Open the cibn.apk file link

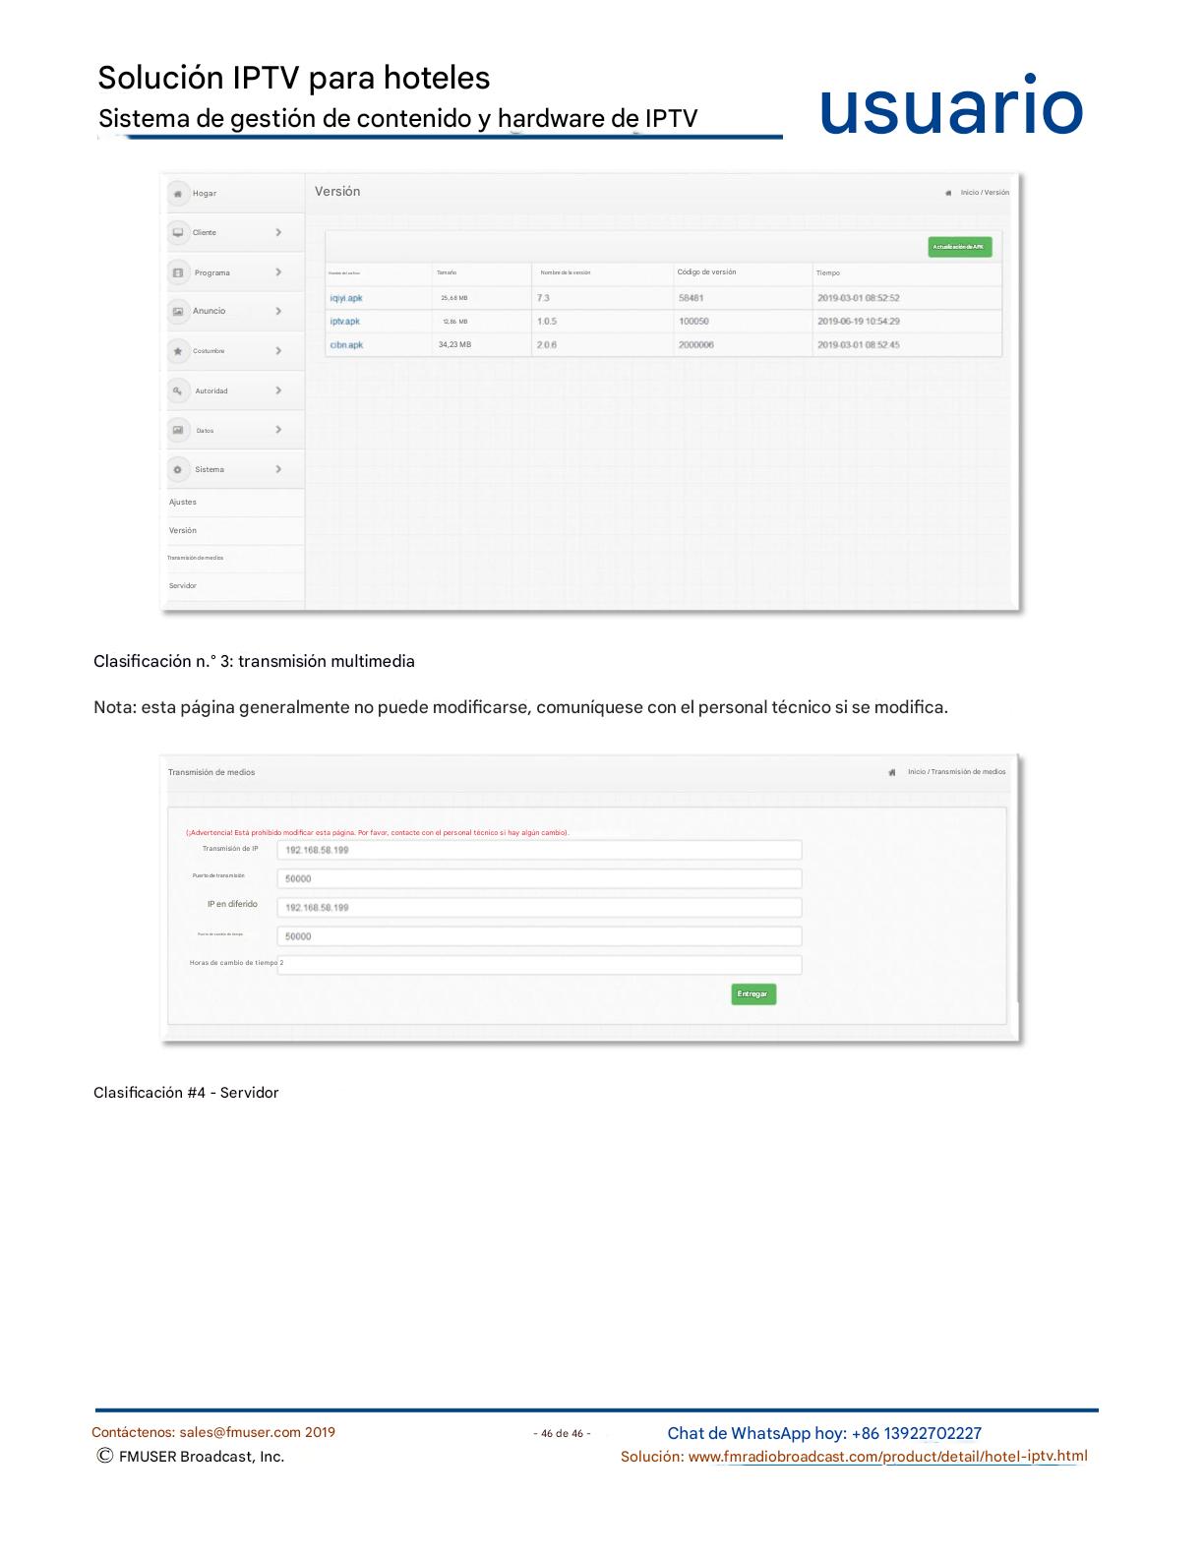(347, 345)
